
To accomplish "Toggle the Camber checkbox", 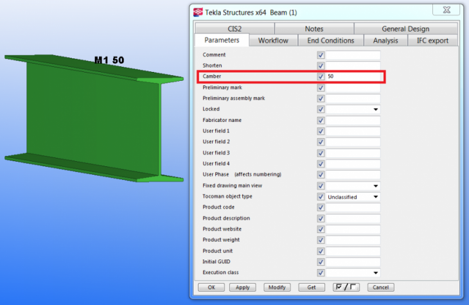I will [x=321, y=77].
